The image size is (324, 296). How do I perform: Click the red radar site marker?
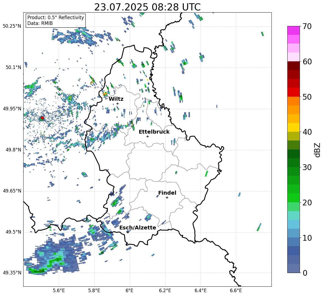pyautogui.click(x=42, y=118)
